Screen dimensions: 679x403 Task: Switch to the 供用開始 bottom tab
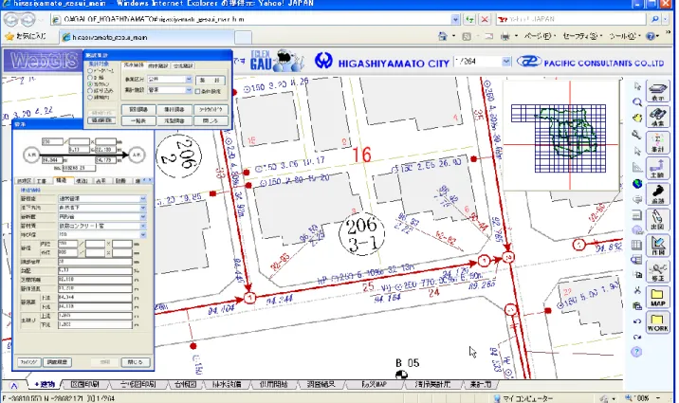pyautogui.click(x=273, y=384)
